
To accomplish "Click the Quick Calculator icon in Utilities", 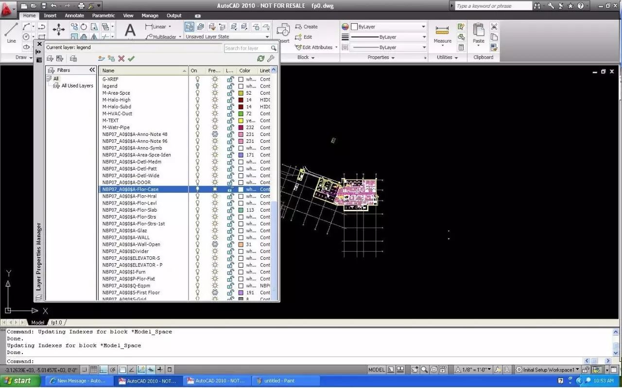I will tap(461, 48).
